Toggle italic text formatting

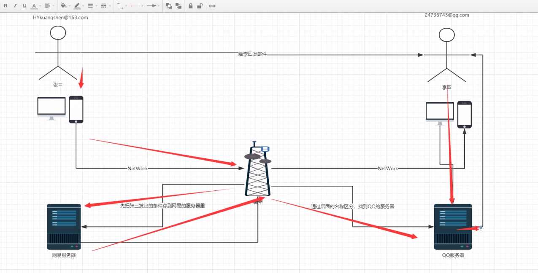click(15, 6)
